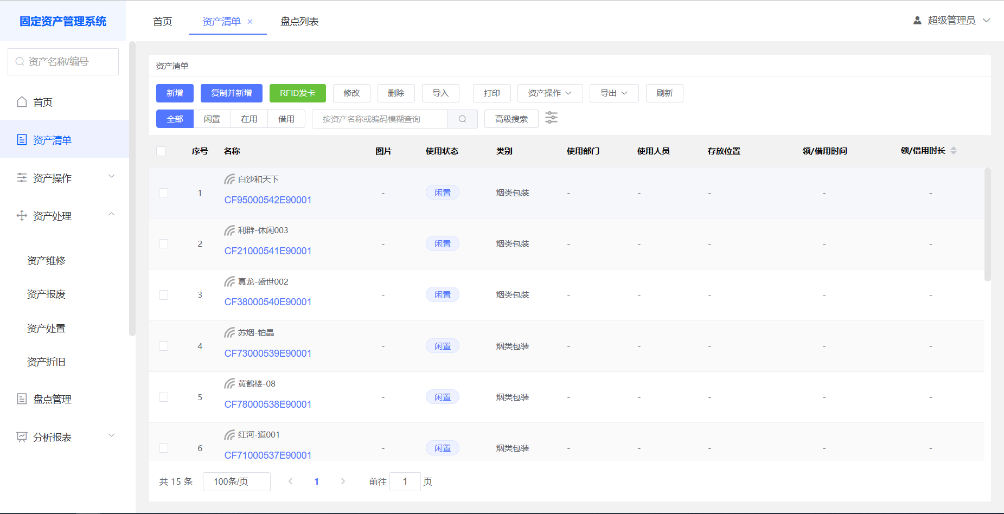
Task: Click the 打印 button
Action: (x=492, y=93)
